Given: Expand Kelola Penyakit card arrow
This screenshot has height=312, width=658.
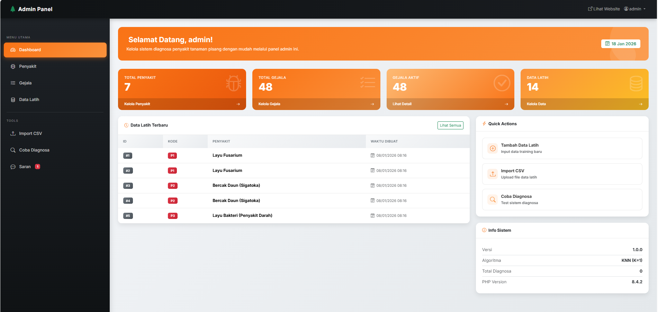Looking at the screenshot, I should pyautogui.click(x=238, y=104).
